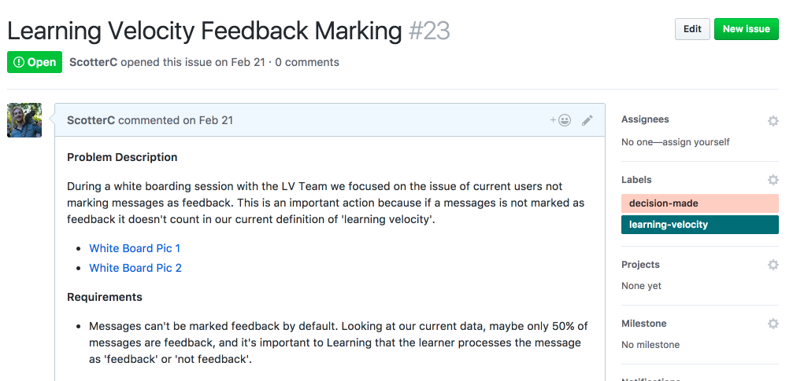The width and height of the screenshot is (793, 381).
Task: Expand the Milestone sidebar heading
Action: pyautogui.click(x=643, y=323)
